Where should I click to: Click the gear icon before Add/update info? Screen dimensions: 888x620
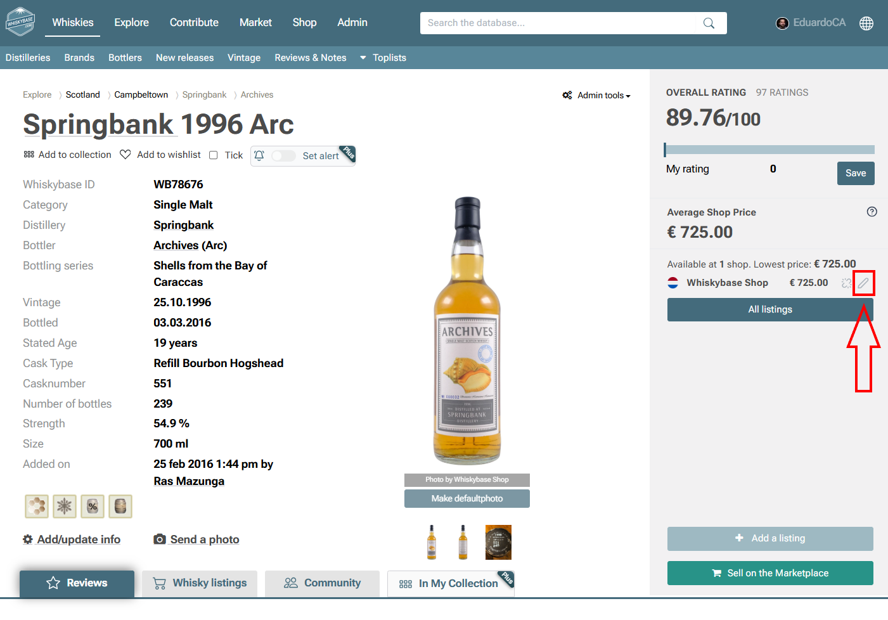coord(28,539)
